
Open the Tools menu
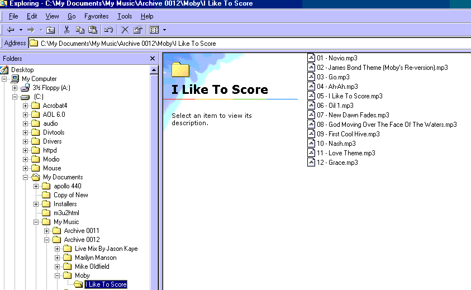125,16
